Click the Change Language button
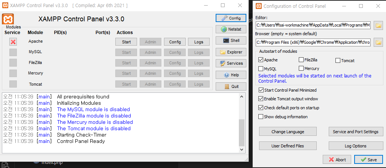The height and width of the screenshot is (168, 386). (x=288, y=132)
